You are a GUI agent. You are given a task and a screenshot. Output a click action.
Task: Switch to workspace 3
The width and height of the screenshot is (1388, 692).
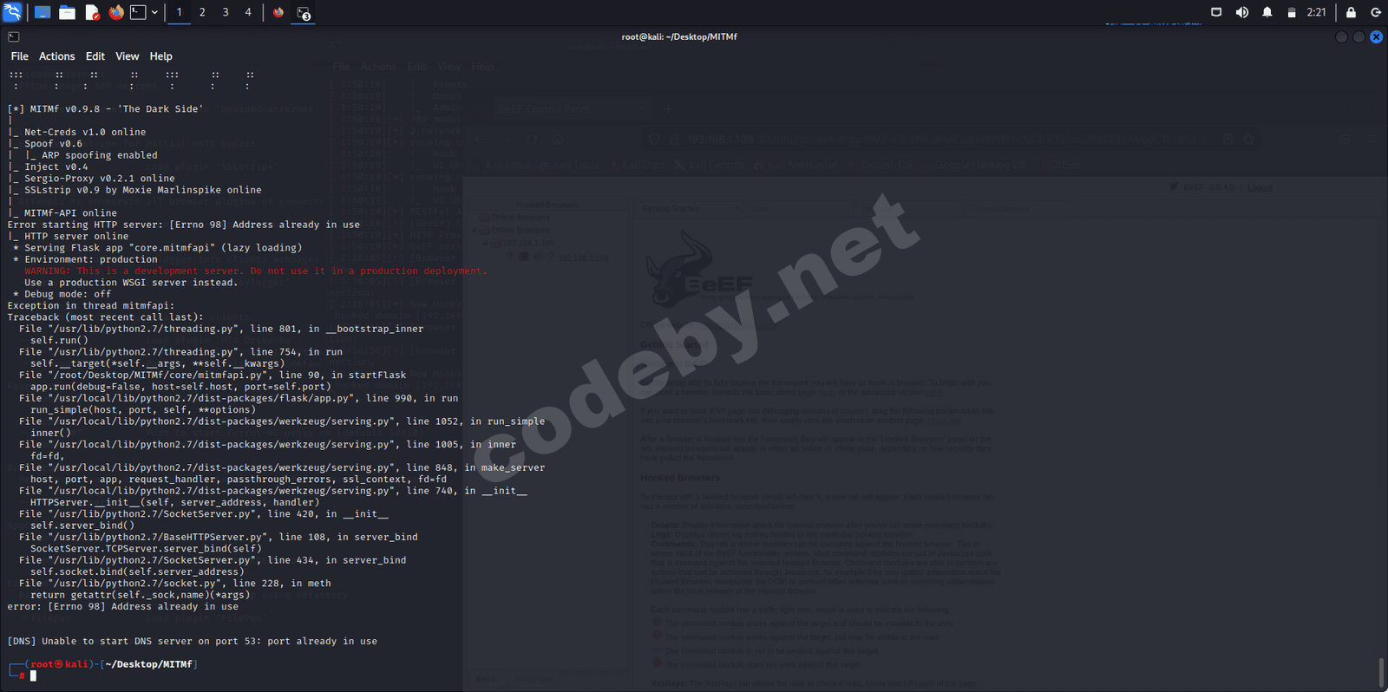click(226, 12)
